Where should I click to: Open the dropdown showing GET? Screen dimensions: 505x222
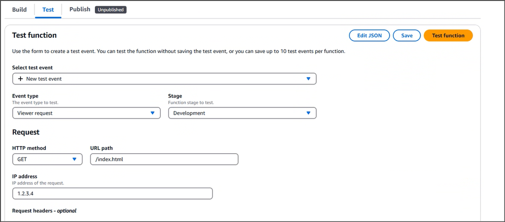pyautogui.click(x=47, y=159)
